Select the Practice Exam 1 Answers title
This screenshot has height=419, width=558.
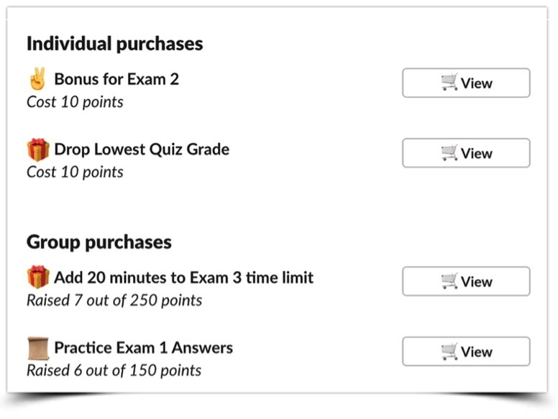click(x=143, y=348)
